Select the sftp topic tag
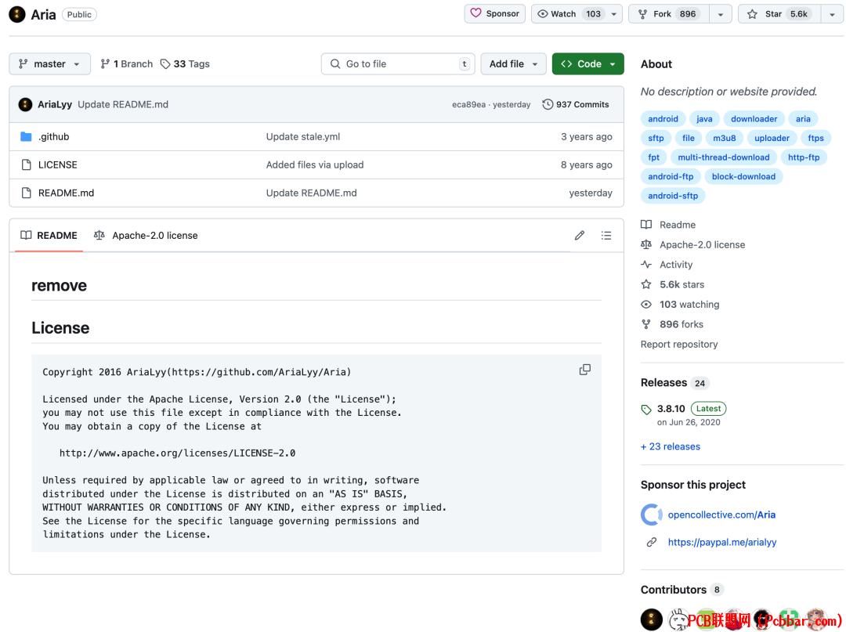The height and width of the screenshot is (632, 846). click(656, 139)
